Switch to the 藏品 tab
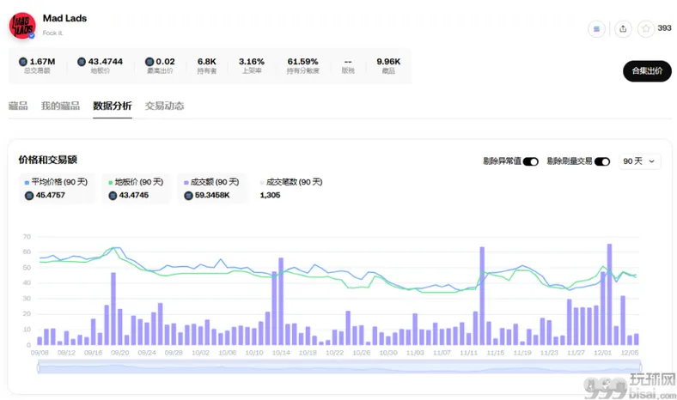 (18, 106)
